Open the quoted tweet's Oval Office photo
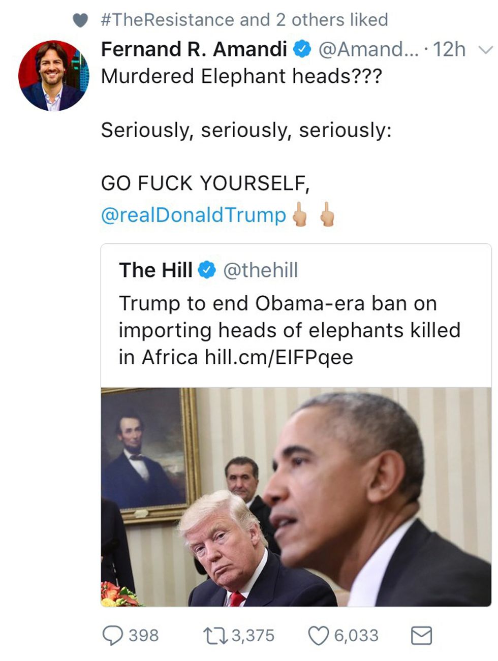This screenshot has width=498, height=661. 296,497
